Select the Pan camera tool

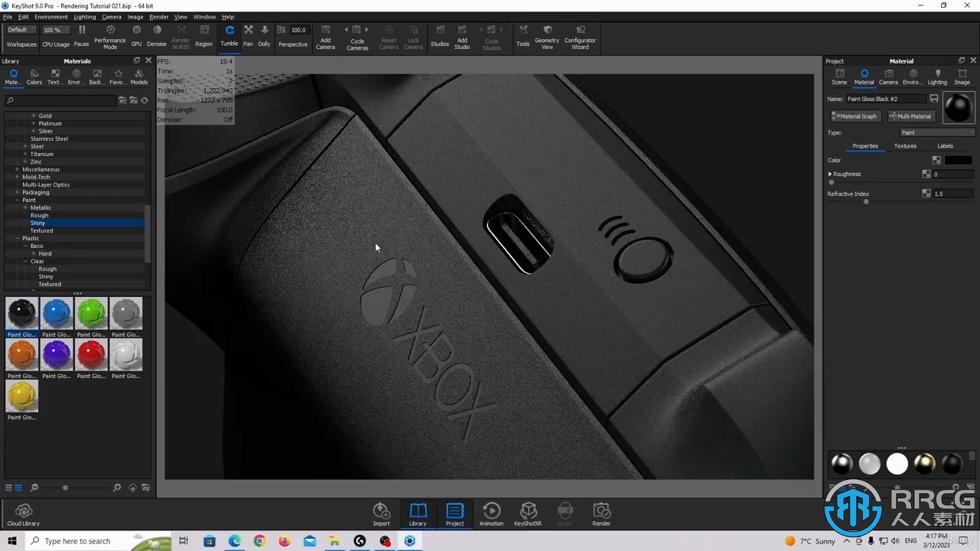click(x=248, y=36)
